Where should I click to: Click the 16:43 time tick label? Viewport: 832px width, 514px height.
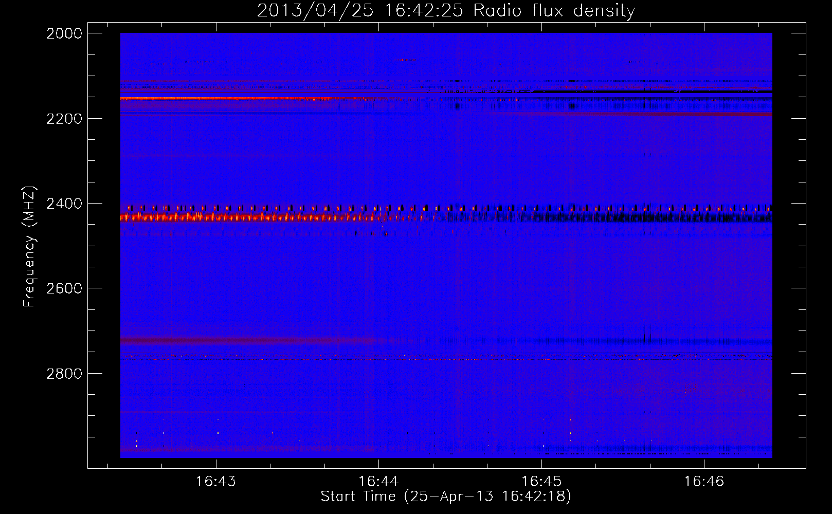[216, 481]
